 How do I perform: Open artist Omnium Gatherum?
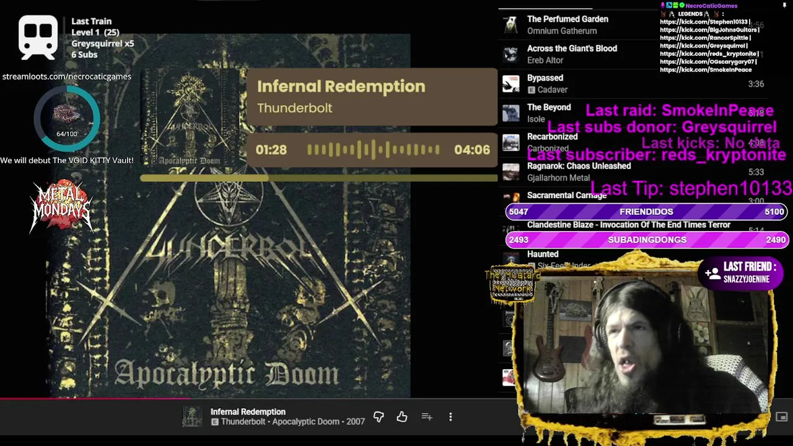tap(562, 31)
